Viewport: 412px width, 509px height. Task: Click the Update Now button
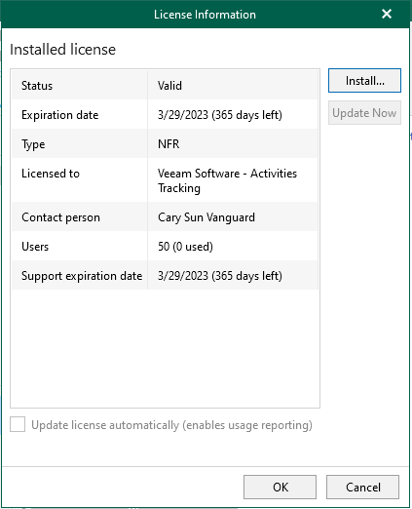click(364, 113)
